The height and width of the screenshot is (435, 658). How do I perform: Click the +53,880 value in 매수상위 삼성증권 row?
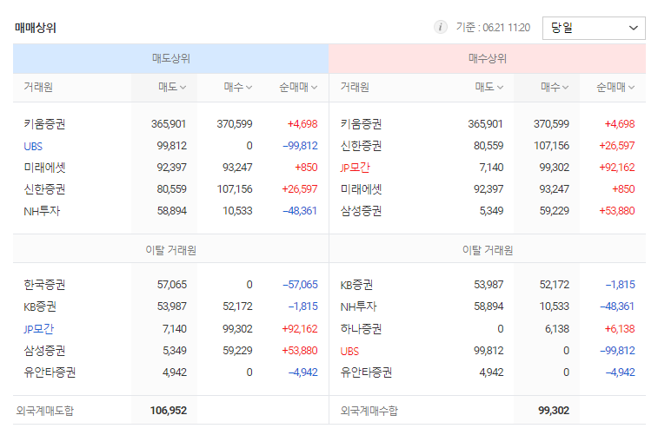(x=617, y=211)
